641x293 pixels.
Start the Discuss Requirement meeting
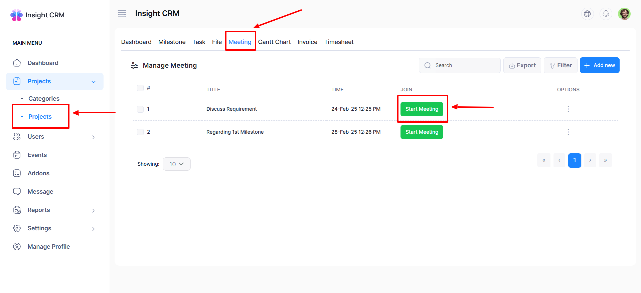coord(422,109)
